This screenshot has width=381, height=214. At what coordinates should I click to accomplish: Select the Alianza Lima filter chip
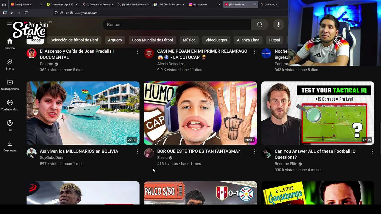[248, 40]
